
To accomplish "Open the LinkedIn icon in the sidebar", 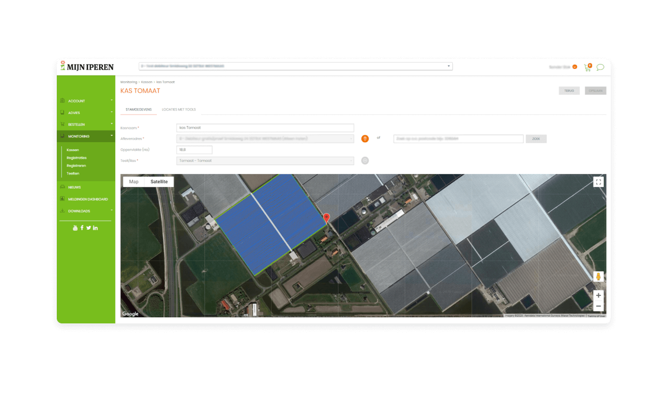I will click(x=95, y=228).
